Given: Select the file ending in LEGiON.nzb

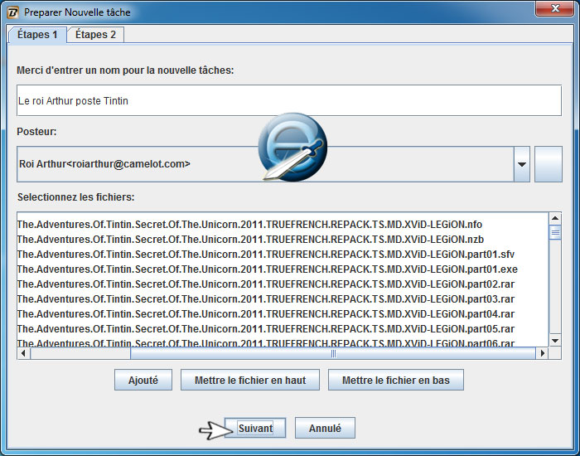Looking at the screenshot, I should point(250,240).
